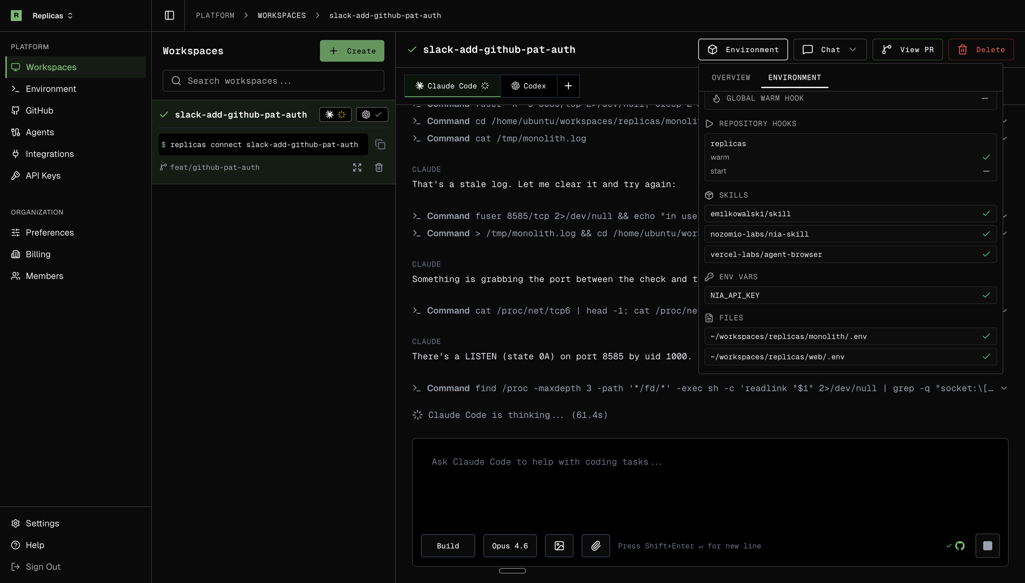Screen dimensions: 1025x583
Task: Open View PR
Action: 907,49
